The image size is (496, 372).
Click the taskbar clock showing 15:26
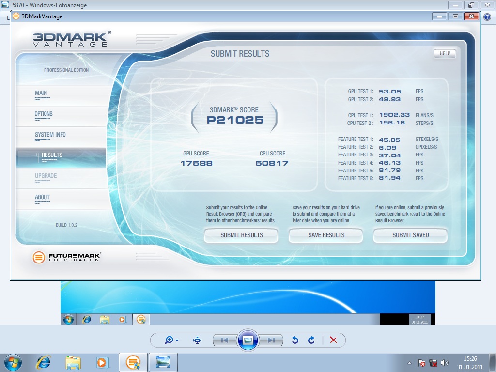pyautogui.click(x=470, y=363)
